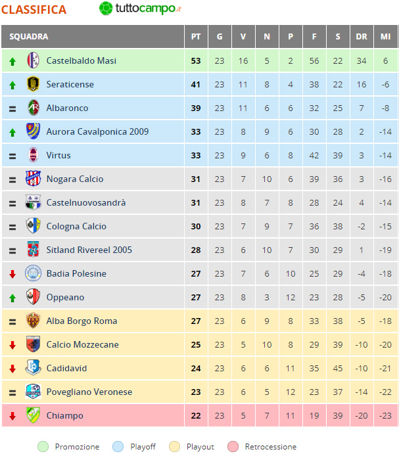
Task: Click the blue Playoff legend swatch
Action: 118,447
